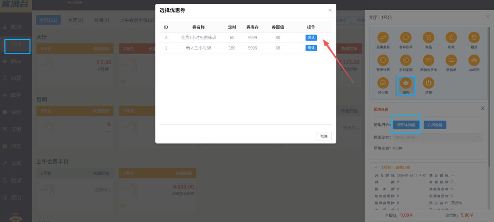Click the ¥5.00 amount on 1号台
Screen dimensions: 494x222
(x=104, y=62)
